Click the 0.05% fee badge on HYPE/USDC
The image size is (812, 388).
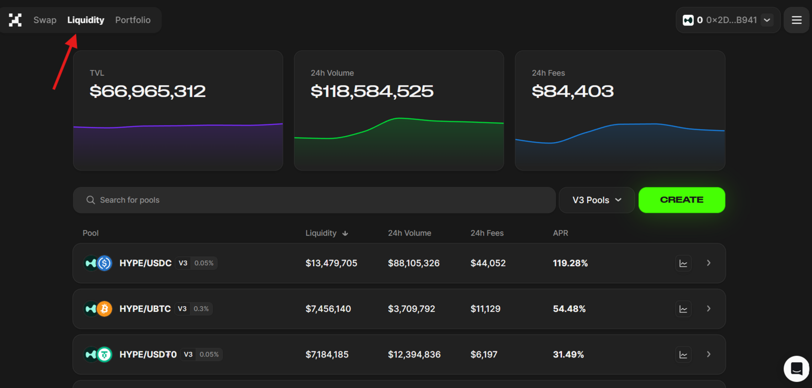[x=204, y=263]
